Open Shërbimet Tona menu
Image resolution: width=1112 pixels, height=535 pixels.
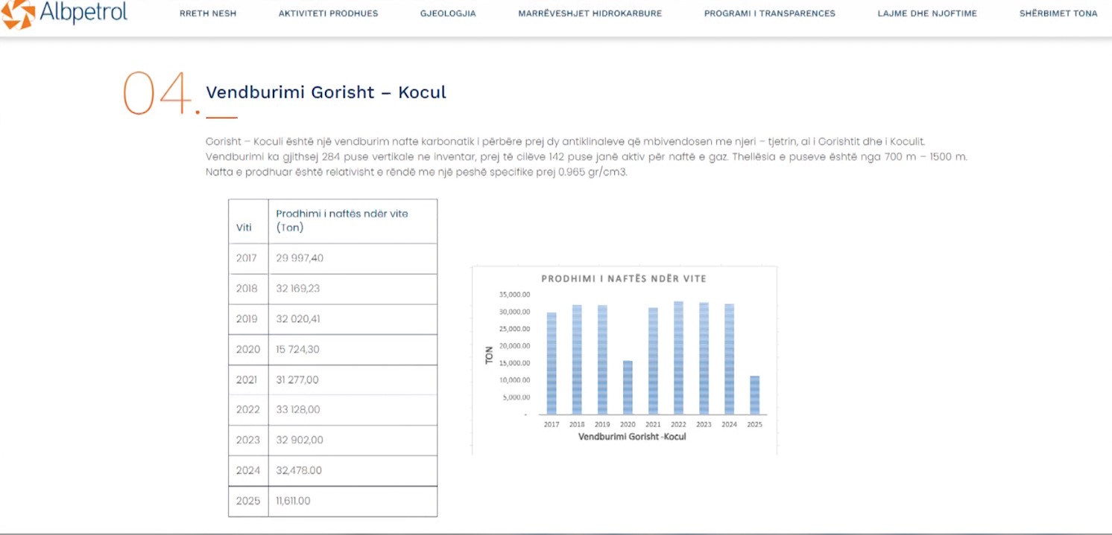pos(1058,13)
